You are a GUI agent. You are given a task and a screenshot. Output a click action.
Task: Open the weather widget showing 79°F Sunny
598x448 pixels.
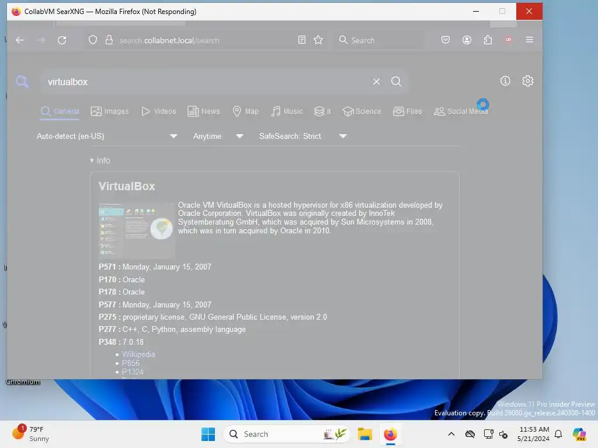[x=30, y=433]
